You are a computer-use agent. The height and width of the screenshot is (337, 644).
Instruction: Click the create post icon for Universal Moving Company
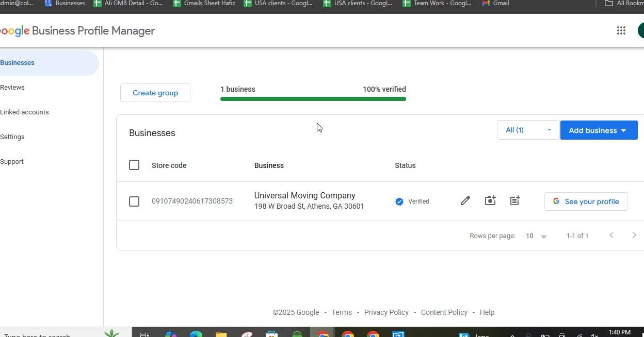point(515,201)
